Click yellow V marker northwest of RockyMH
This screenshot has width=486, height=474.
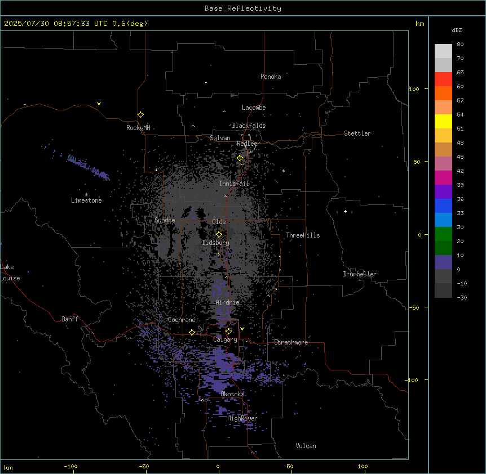[x=99, y=104]
